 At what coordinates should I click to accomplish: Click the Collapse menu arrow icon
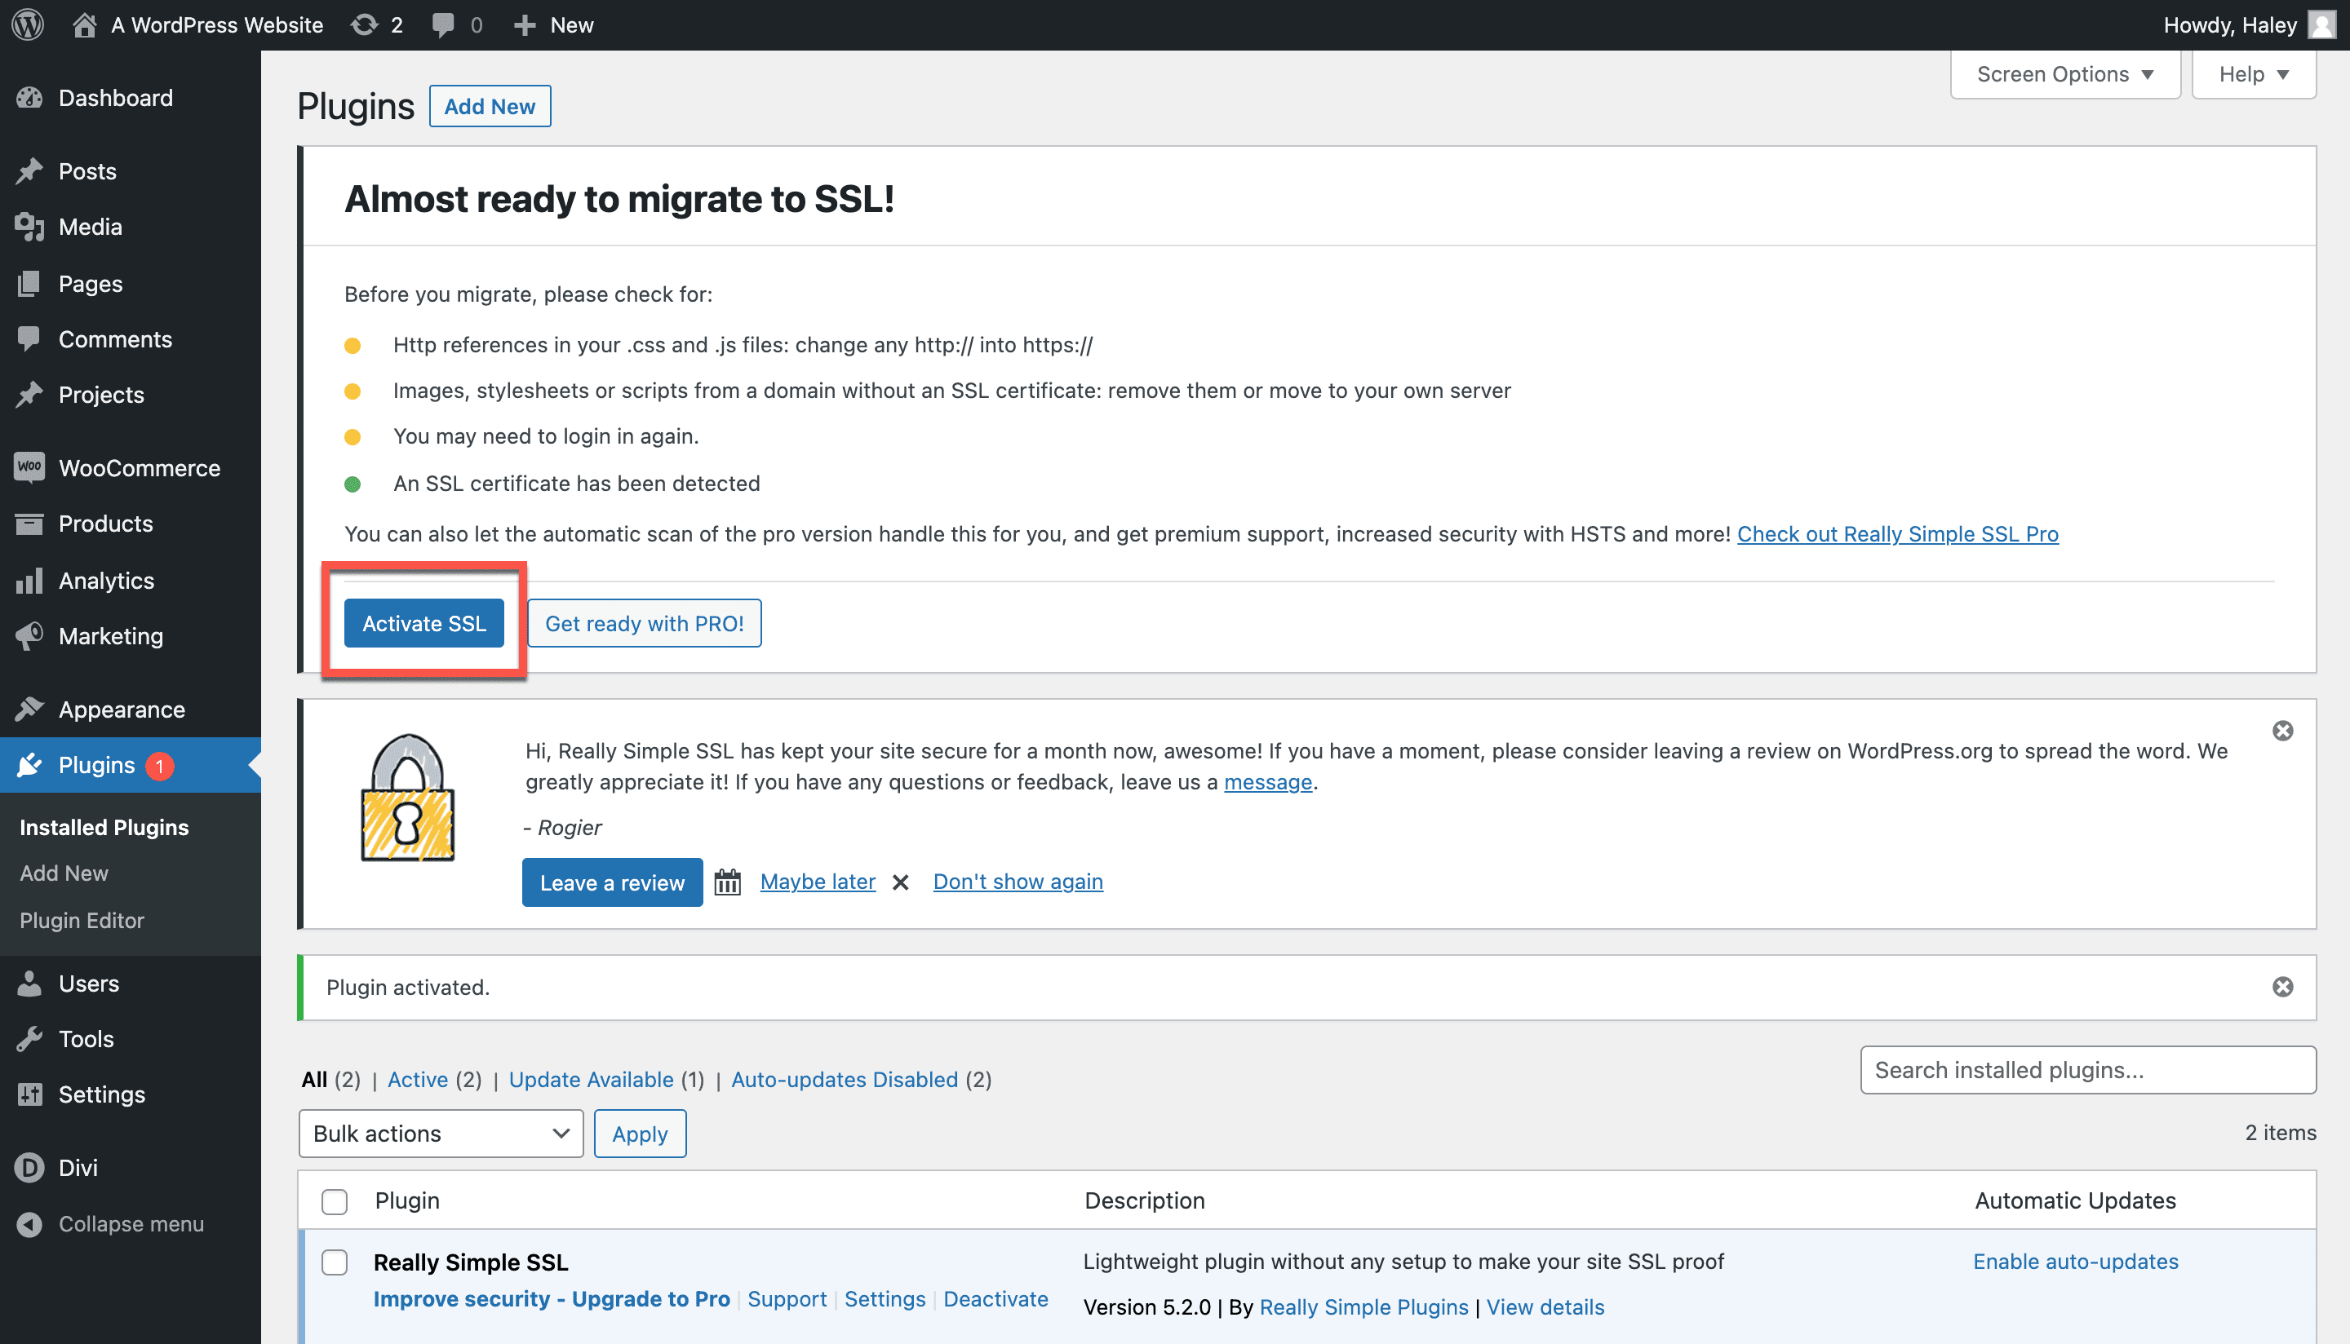pos(29,1224)
